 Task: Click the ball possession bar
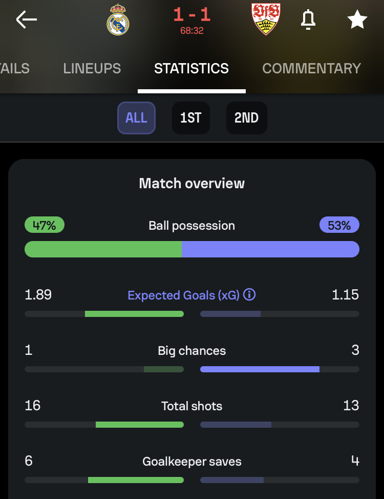point(192,249)
